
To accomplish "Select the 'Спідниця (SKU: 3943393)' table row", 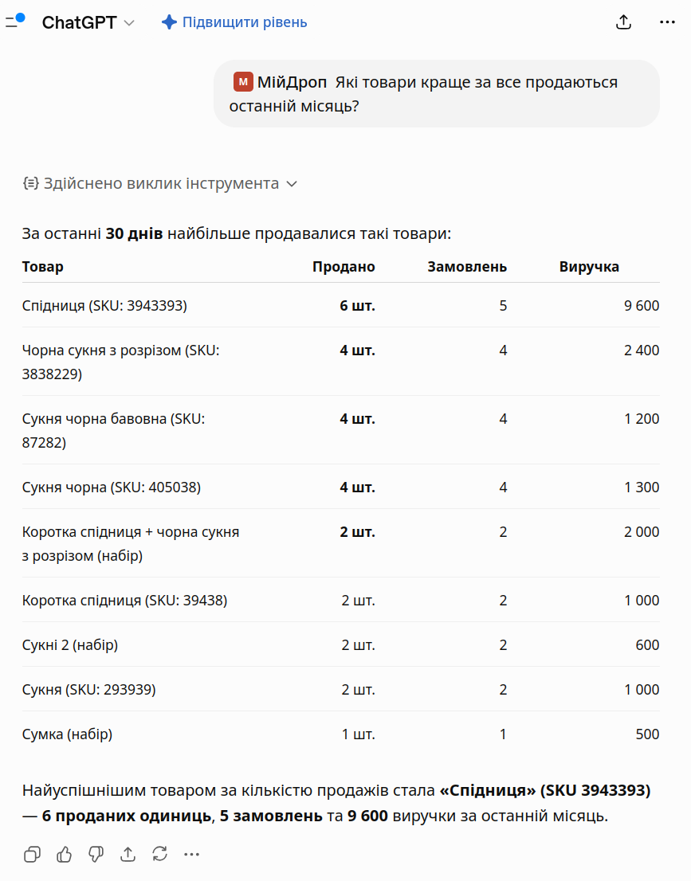I will (x=341, y=306).
